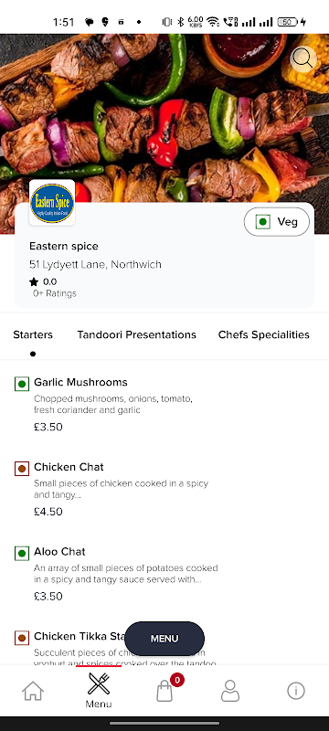Switch to Chefs Specialities tab
The width and height of the screenshot is (329, 731).
(264, 334)
